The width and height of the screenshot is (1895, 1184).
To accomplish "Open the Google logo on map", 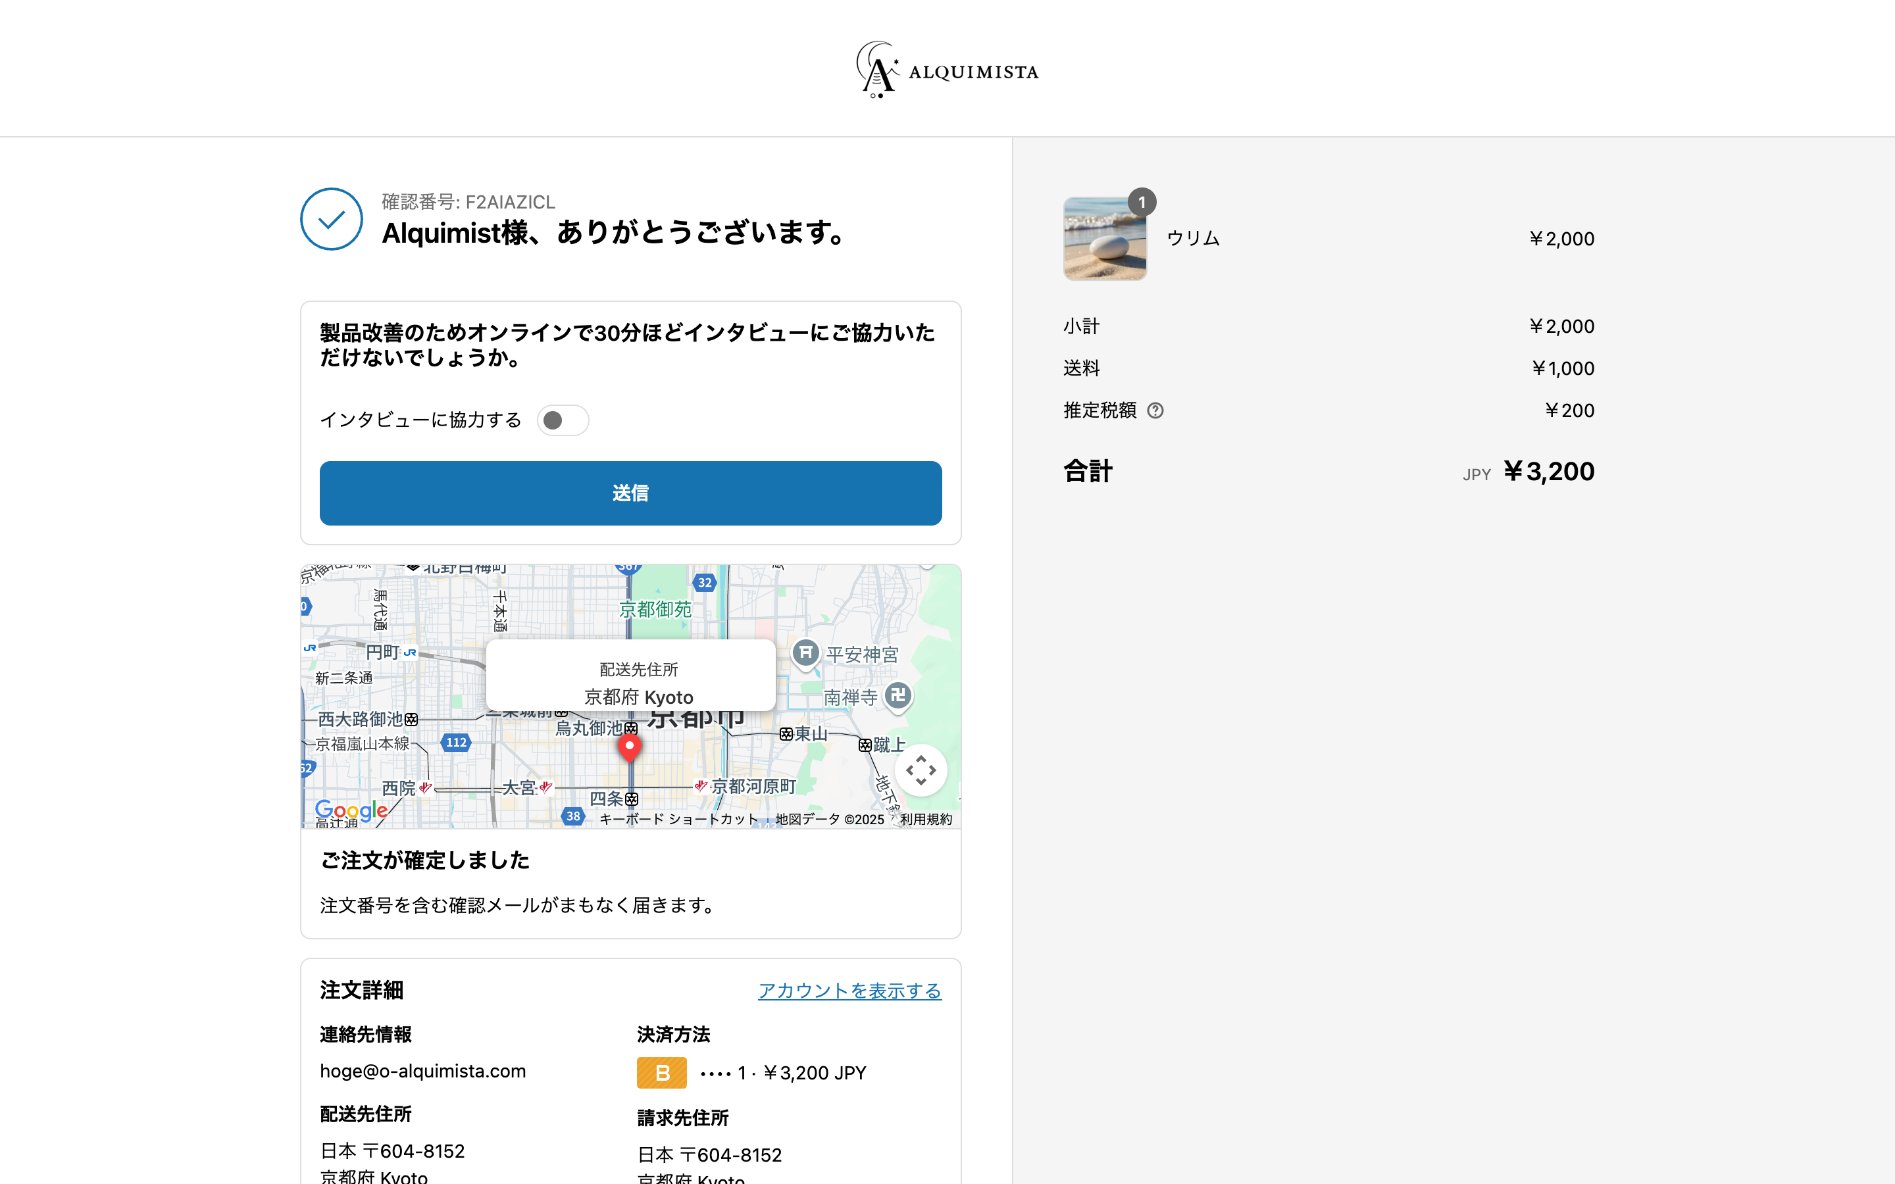I will tap(351, 810).
